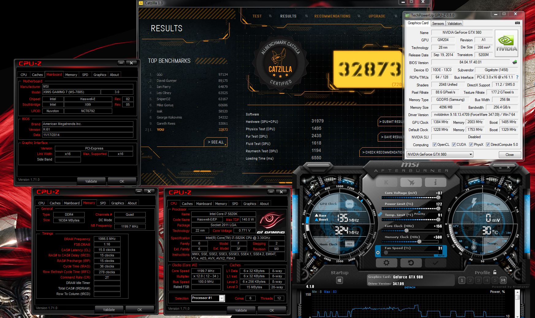The width and height of the screenshot is (535, 318).
Task: Click OK in the CPU-Z Memory window
Action: (139, 310)
